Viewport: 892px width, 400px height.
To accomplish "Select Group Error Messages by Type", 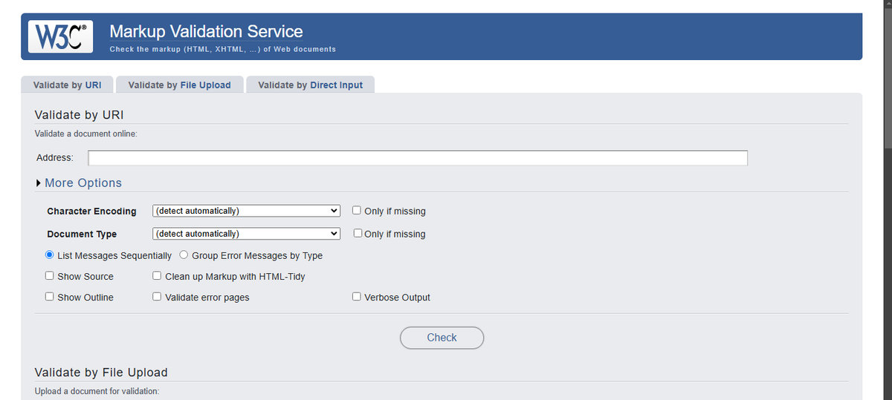I will [x=183, y=255].
